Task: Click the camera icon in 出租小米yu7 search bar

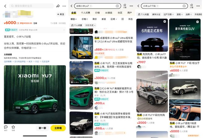Action: pos(117,6)
